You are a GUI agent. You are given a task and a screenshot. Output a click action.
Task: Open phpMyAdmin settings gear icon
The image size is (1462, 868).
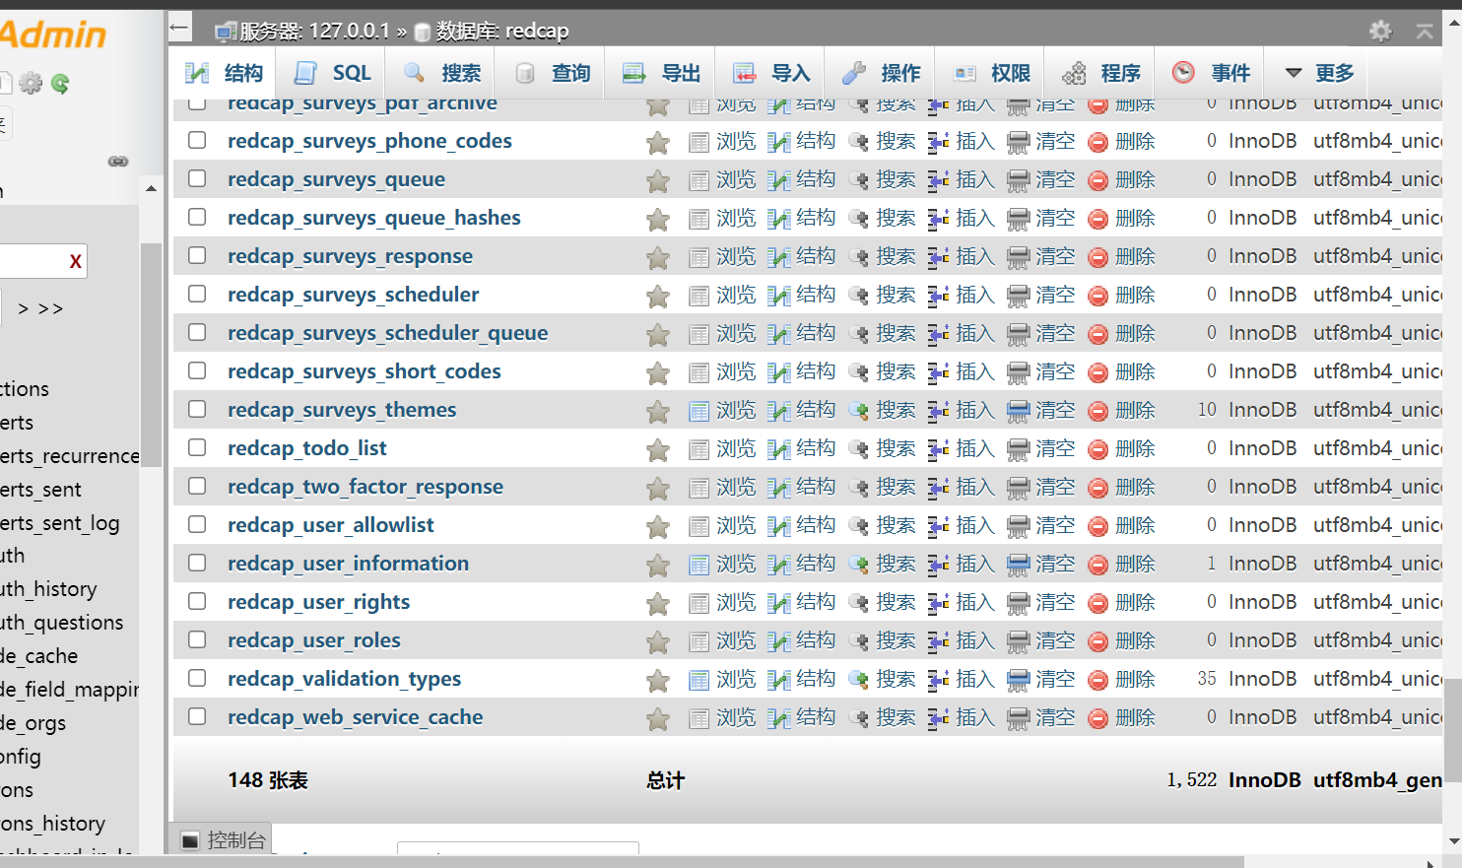coord(1380,31)
